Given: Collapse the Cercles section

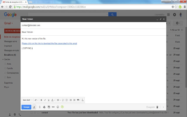Looking at the screenshot, I should [x=3, y=59].
